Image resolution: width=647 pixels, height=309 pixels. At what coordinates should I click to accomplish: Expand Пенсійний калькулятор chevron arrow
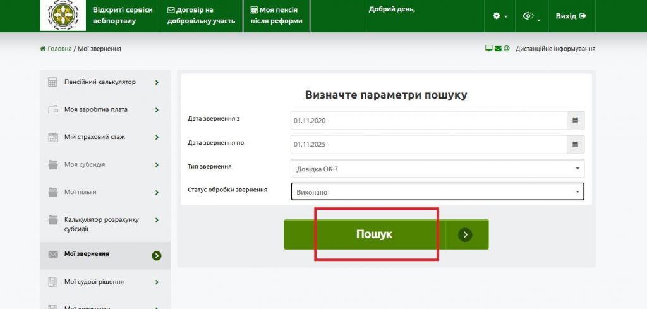[x=157, y=83]
